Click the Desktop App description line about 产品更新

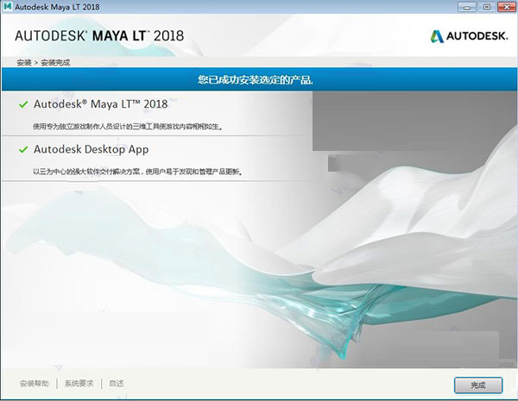point(138,172)
